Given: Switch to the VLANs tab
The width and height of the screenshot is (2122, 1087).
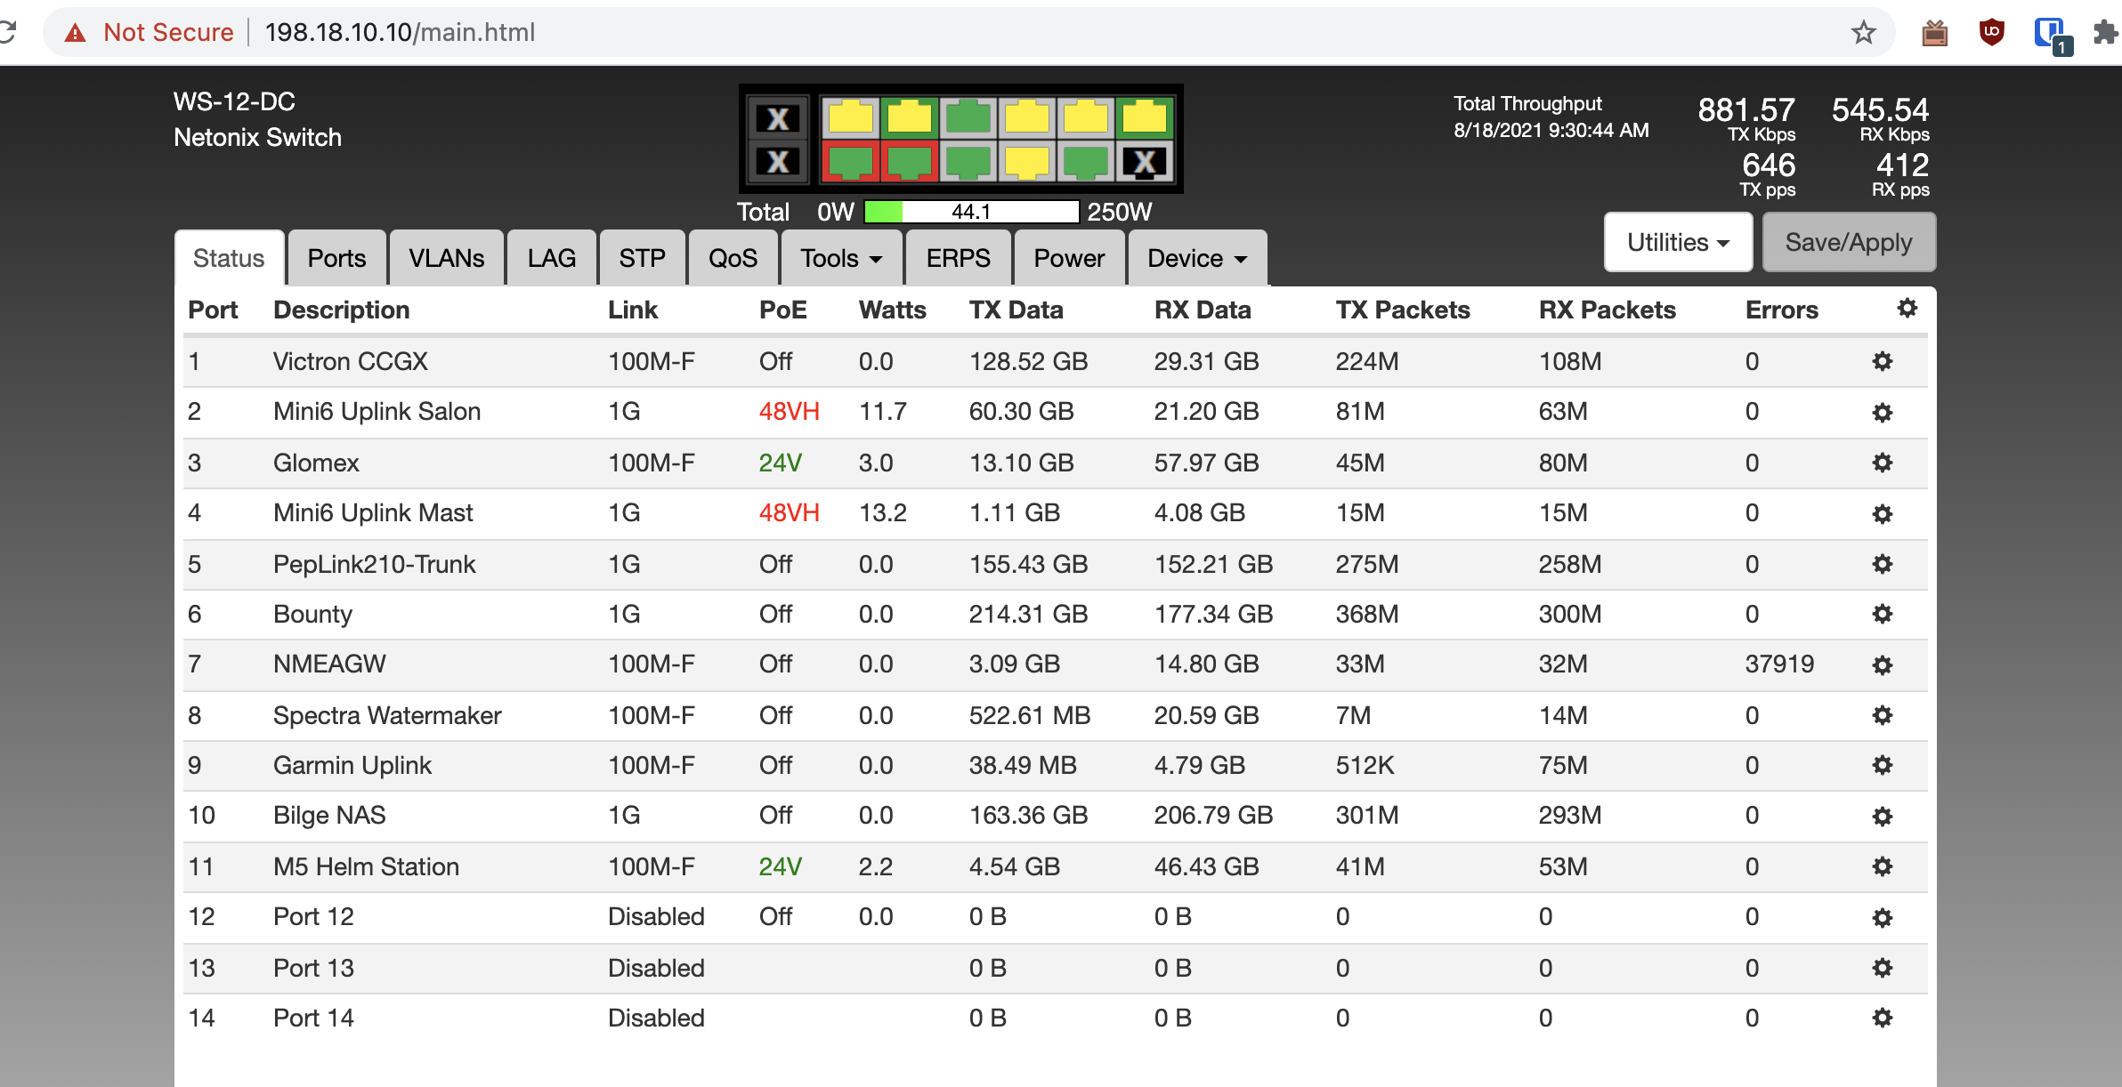Looking at the screenshot, I should [446, 258].
